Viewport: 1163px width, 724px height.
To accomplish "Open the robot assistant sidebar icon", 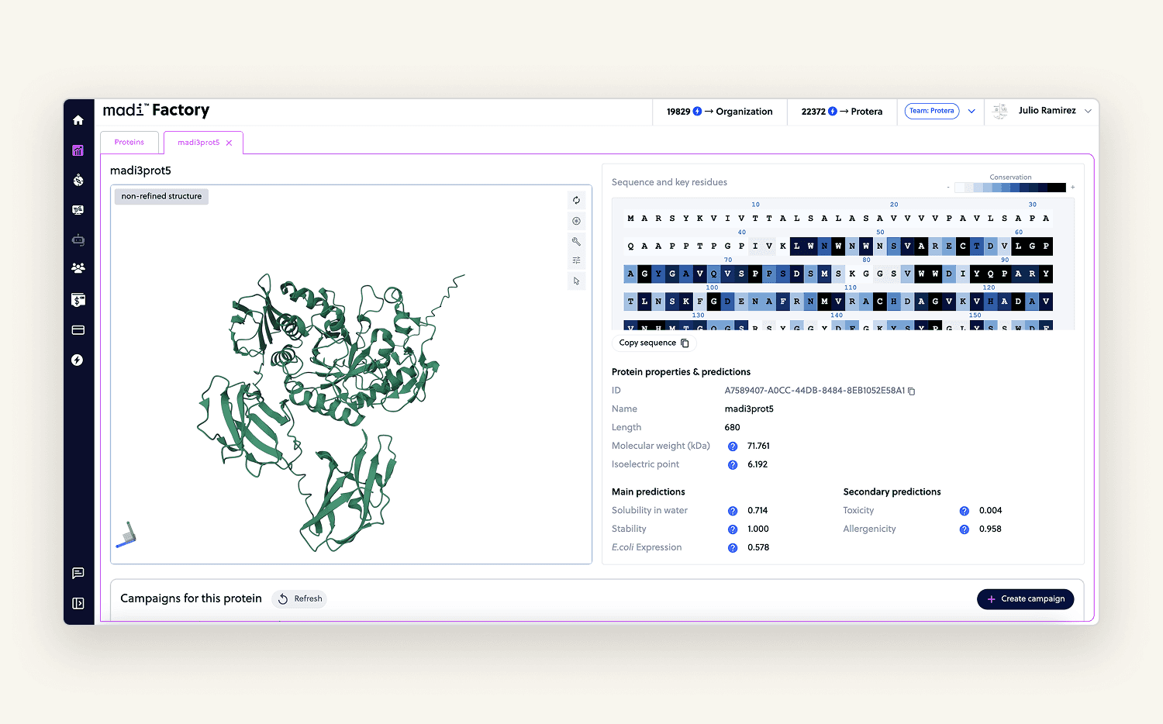I will pyautogui.click(x=78, y=240).
